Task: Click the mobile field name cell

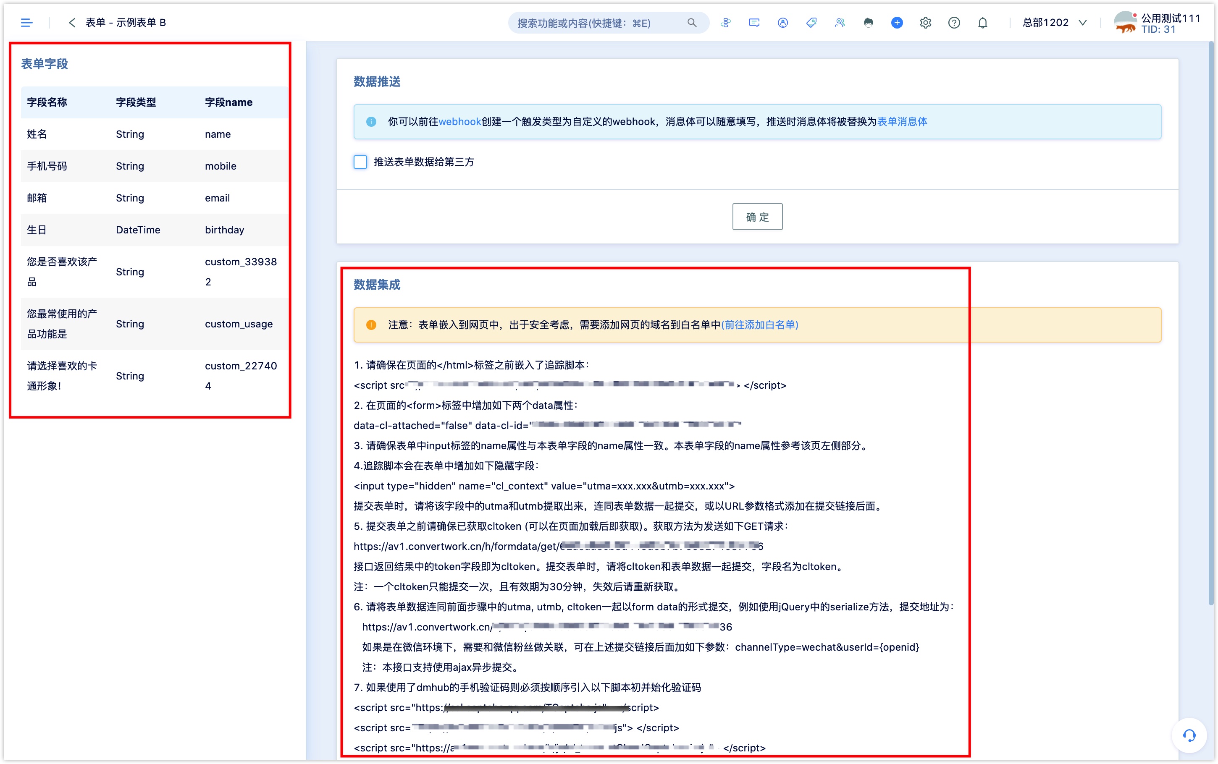Action: (220, 166)
